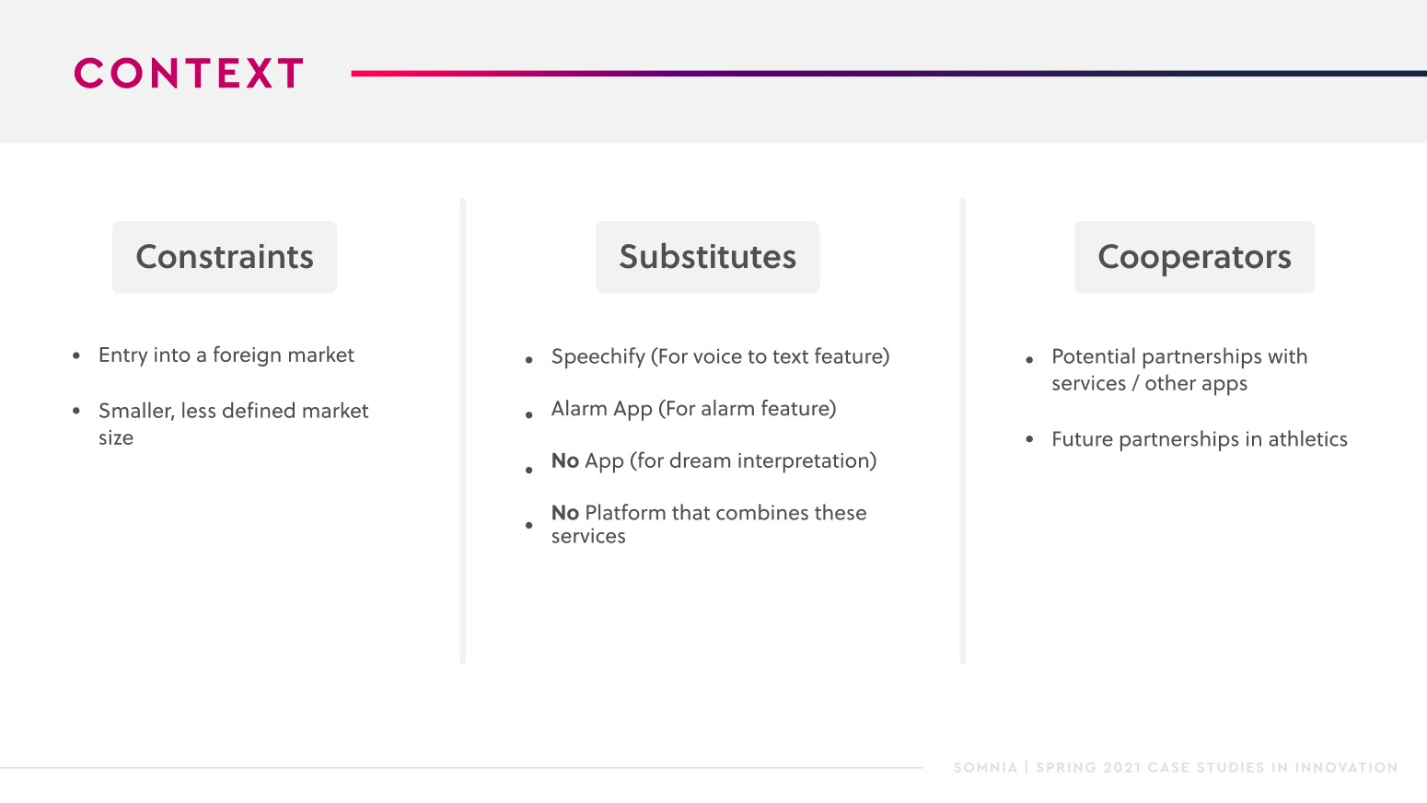Click vertical divider between Substitutes and Cooperators
This screenshot has width=1427, height=803.
coord(962,430)
